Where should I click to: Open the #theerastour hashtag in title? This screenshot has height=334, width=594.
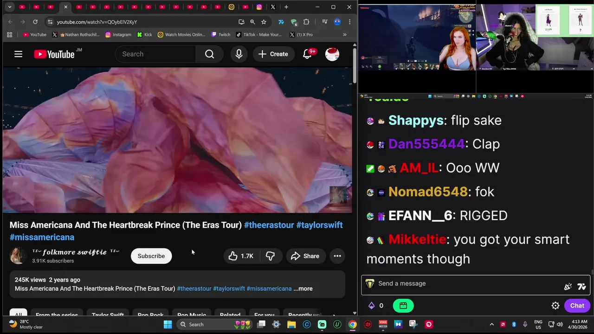point(269,225)
